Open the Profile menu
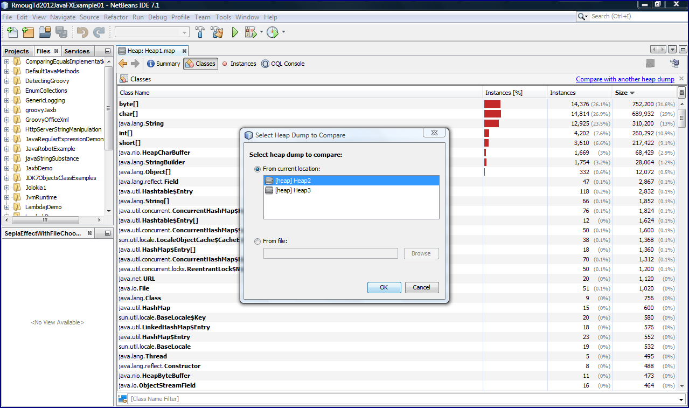This screenshot has width=689, height=408. pyautogui.click(x=180, y=17)
